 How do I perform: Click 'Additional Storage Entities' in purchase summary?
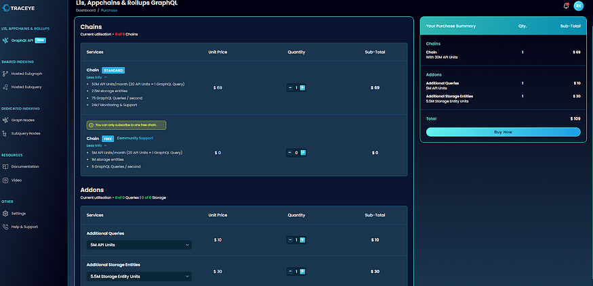[450, 96]
